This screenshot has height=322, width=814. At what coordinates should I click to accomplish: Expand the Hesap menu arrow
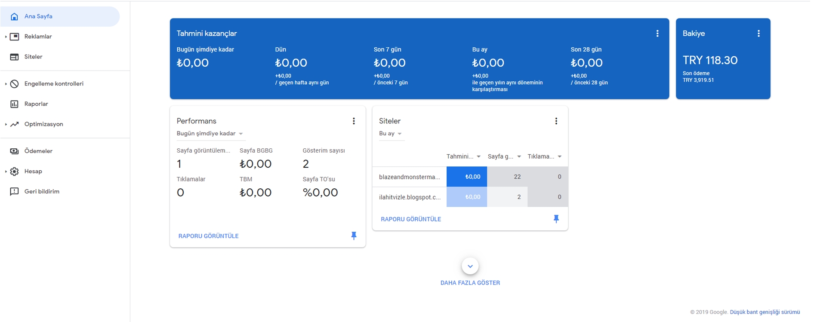(6, 172)
